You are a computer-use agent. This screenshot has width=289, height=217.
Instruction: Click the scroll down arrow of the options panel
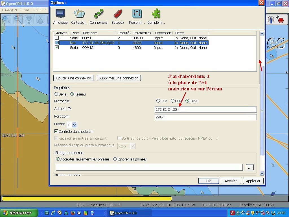[262, 173]
